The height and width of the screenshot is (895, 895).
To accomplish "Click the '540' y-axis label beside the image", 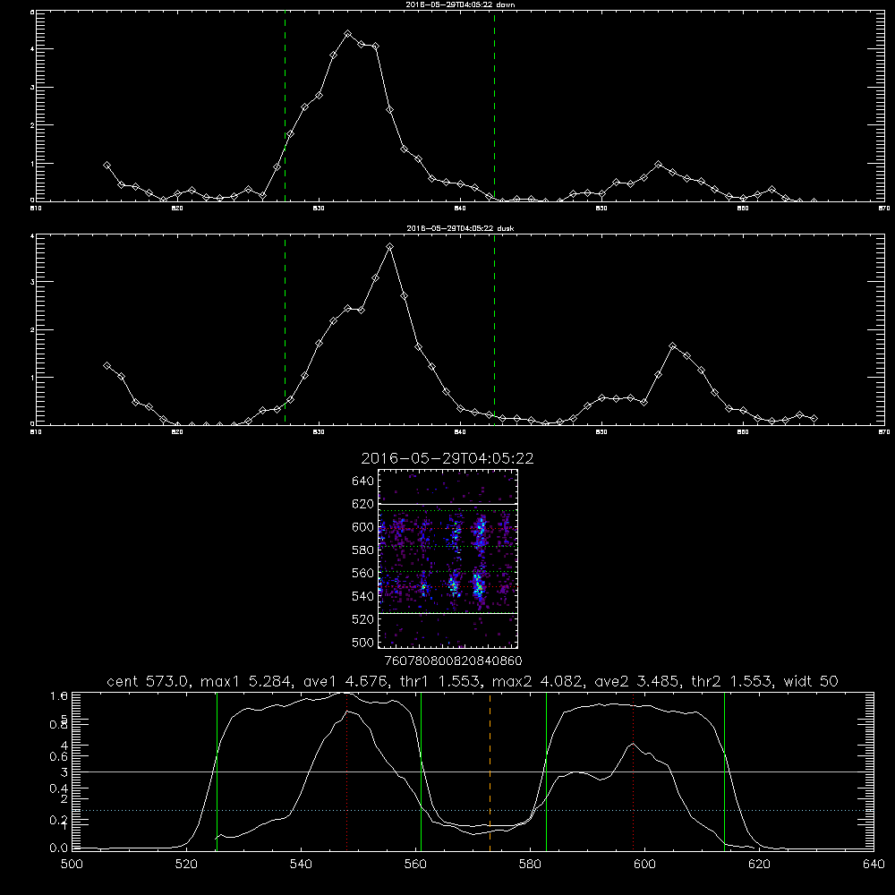I will 363,596.
